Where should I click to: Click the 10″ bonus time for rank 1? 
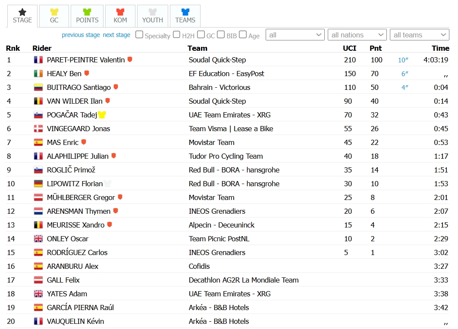point(403,60)
